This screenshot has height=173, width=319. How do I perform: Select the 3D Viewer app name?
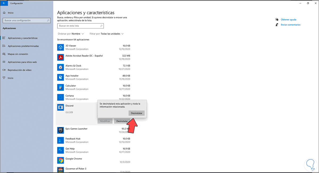pos(71,46)
